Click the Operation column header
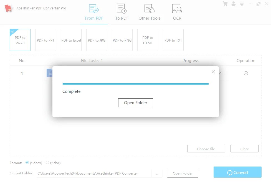 (x=246, y=61)
